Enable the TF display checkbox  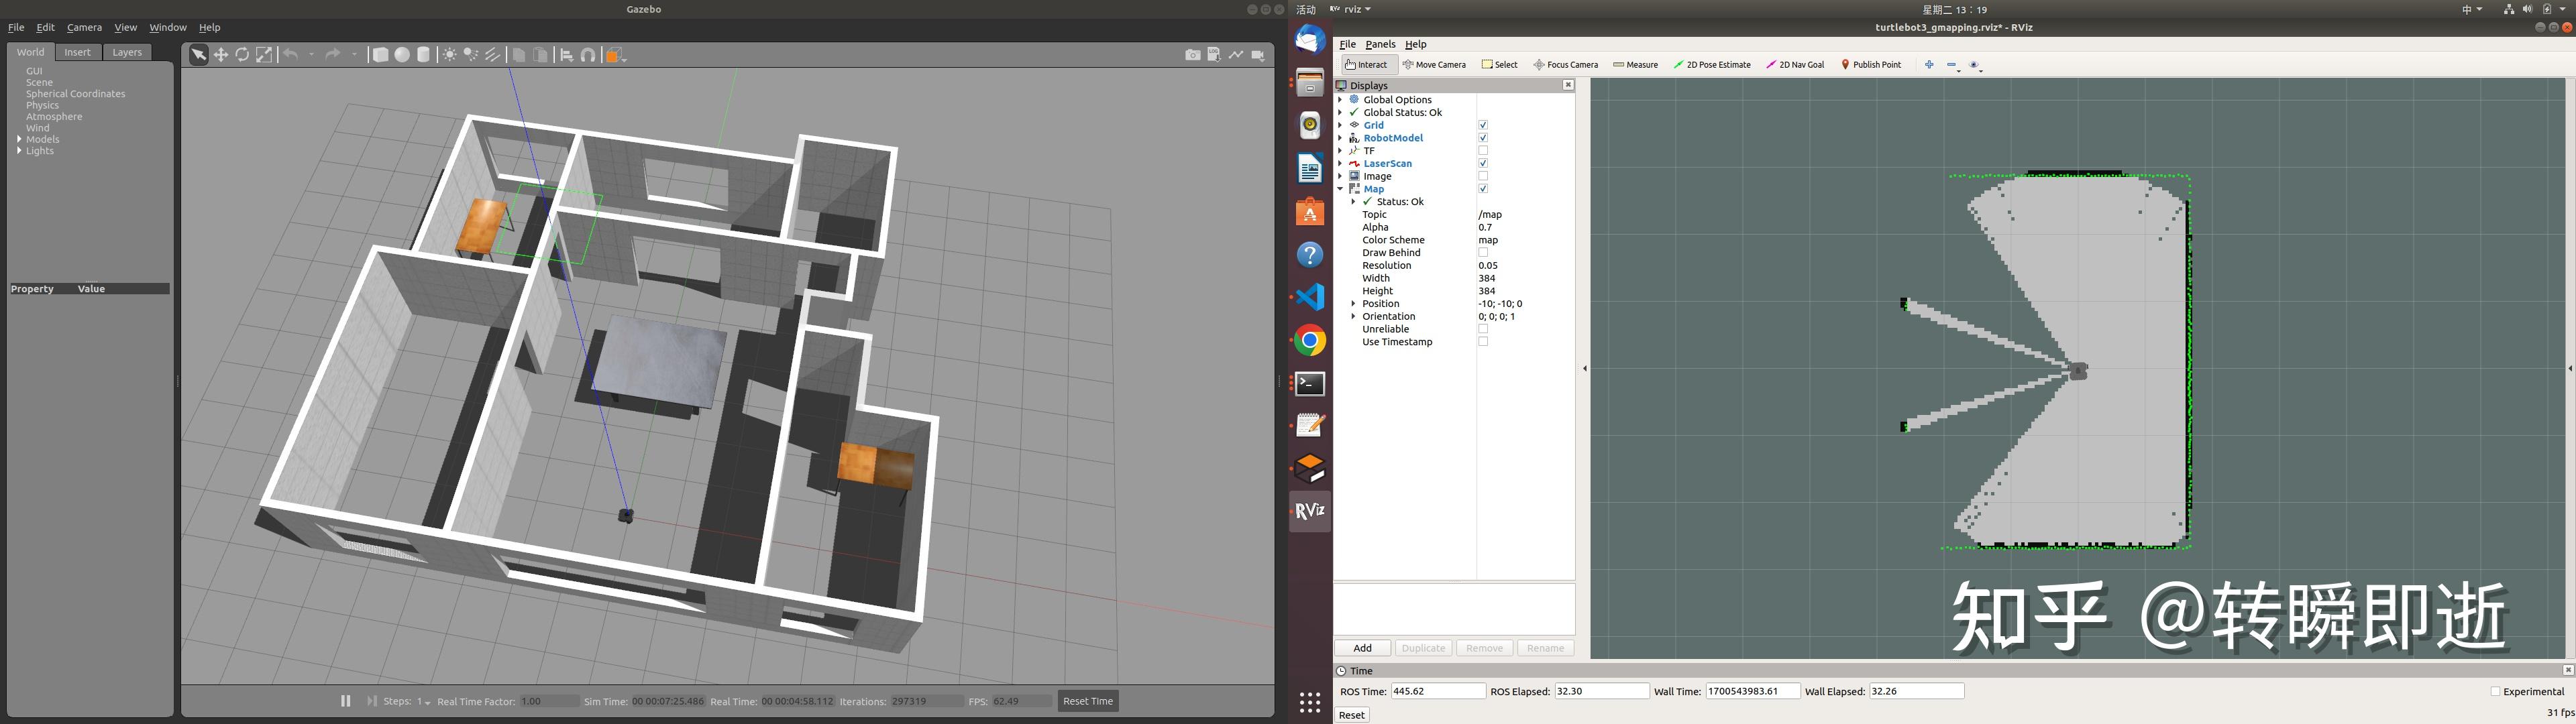[x=1483, y=151]
